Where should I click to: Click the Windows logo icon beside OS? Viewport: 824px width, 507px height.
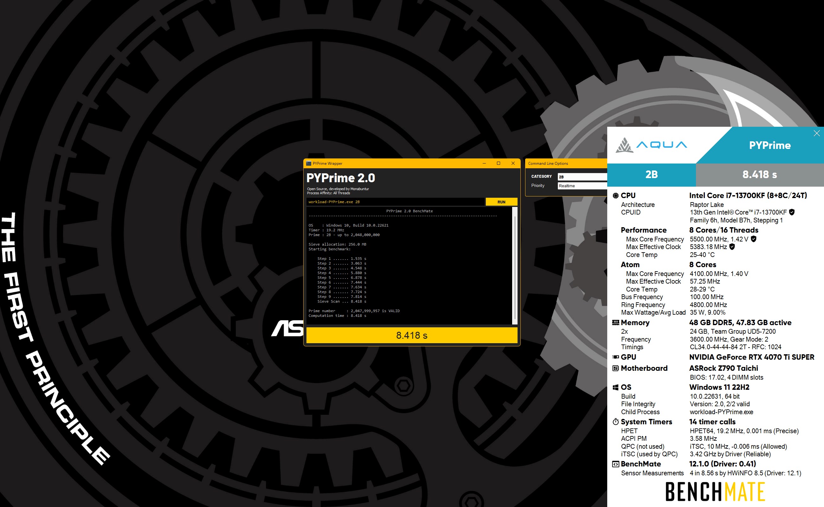[616, 387]
